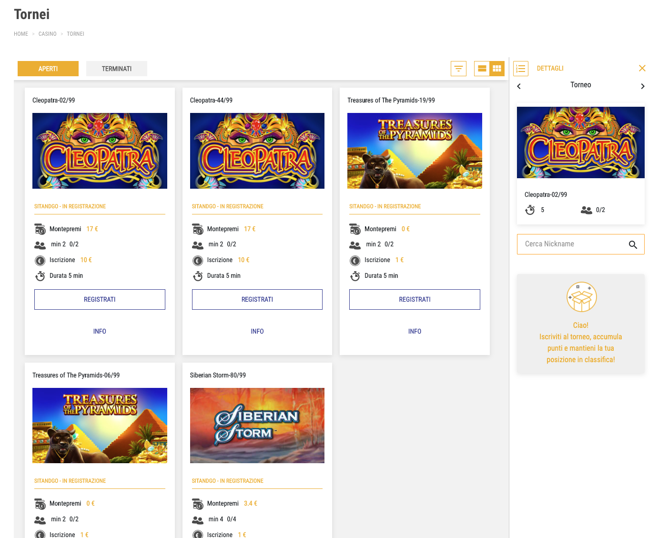Viewport: 658px width, 538px height.
Task: Focus the Cerca Nickname field
Action: pos(580,244)
